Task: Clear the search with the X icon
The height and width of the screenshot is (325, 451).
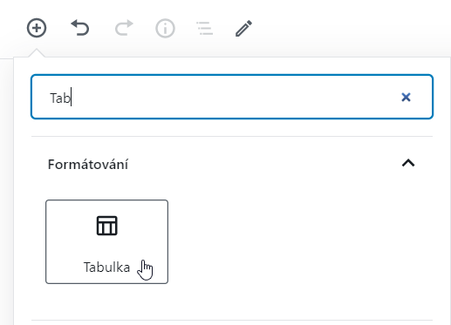Action: pos(406,97)
